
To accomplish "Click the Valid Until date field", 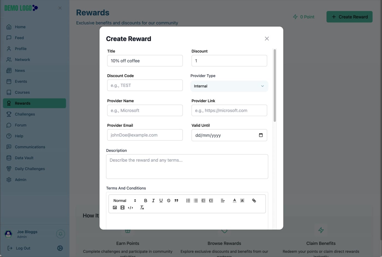I will [229, 135].
